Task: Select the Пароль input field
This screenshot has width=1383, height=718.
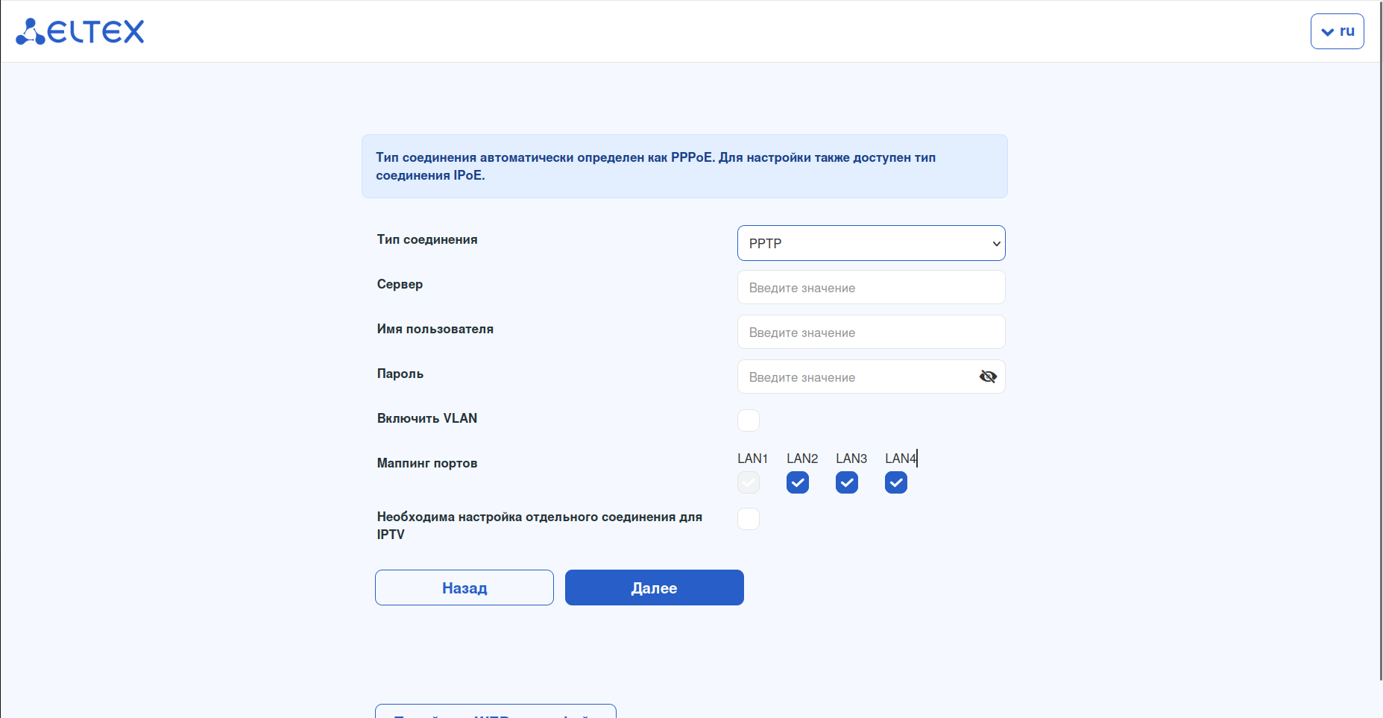Action: click(857, 377)
